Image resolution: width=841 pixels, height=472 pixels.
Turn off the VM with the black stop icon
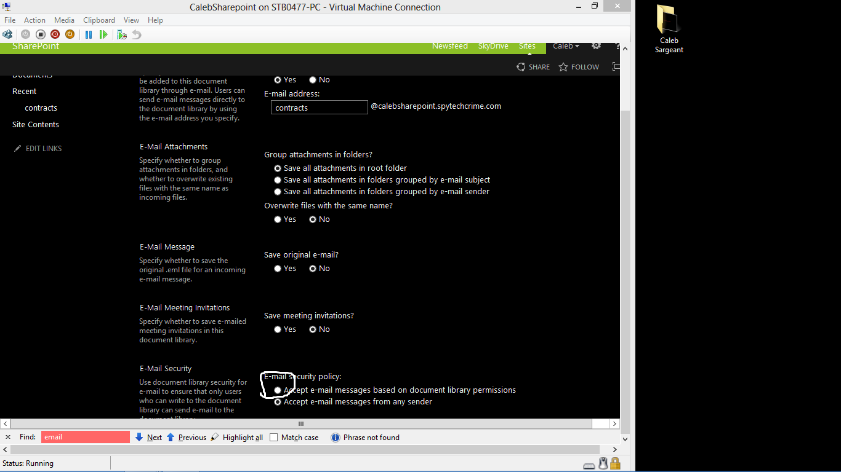[x=40, y=34]
